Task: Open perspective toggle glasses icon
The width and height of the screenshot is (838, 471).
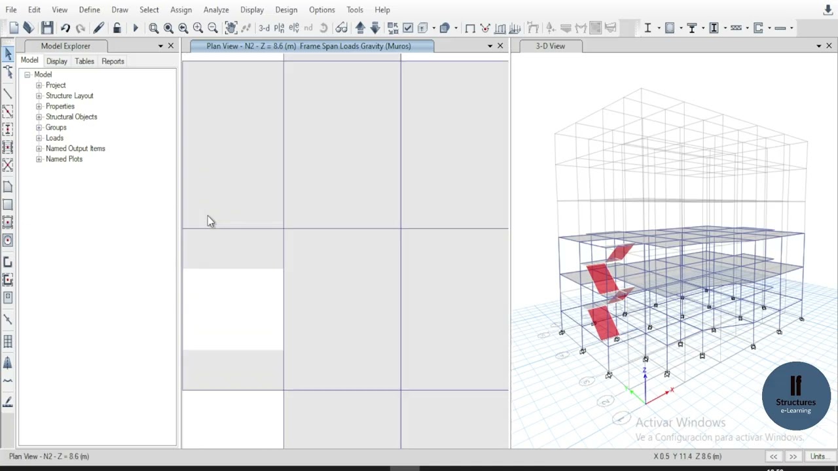Action: (341, 27)
